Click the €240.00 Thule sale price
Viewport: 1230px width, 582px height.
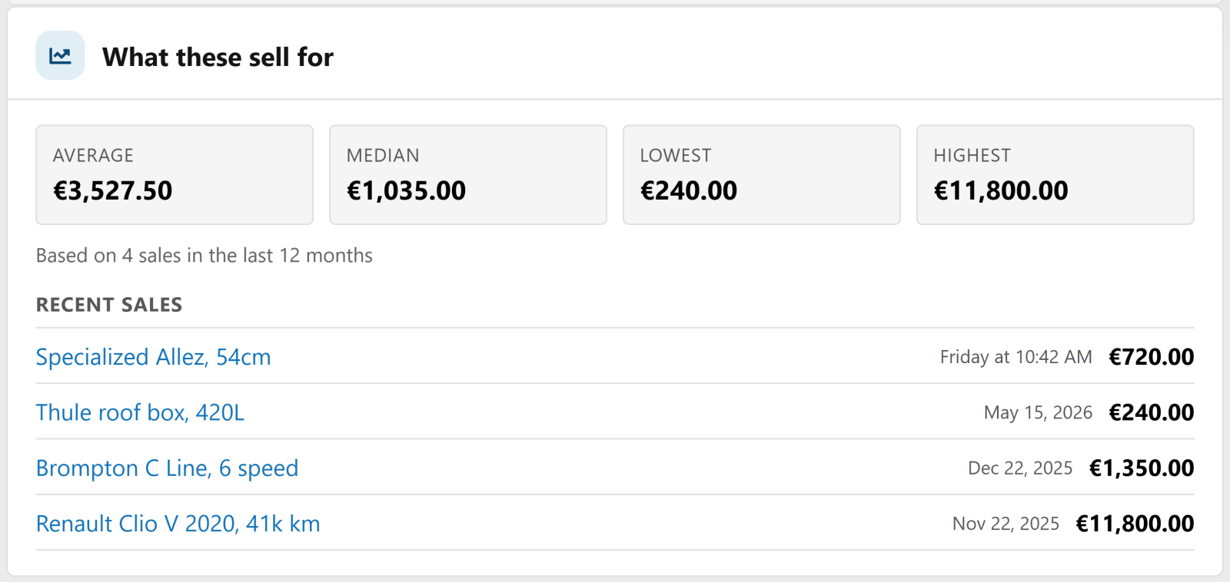coord(1151,412)
